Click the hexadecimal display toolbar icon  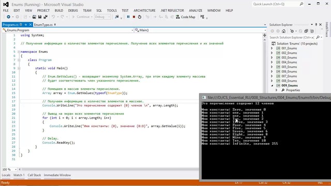[x=202, y=17]
